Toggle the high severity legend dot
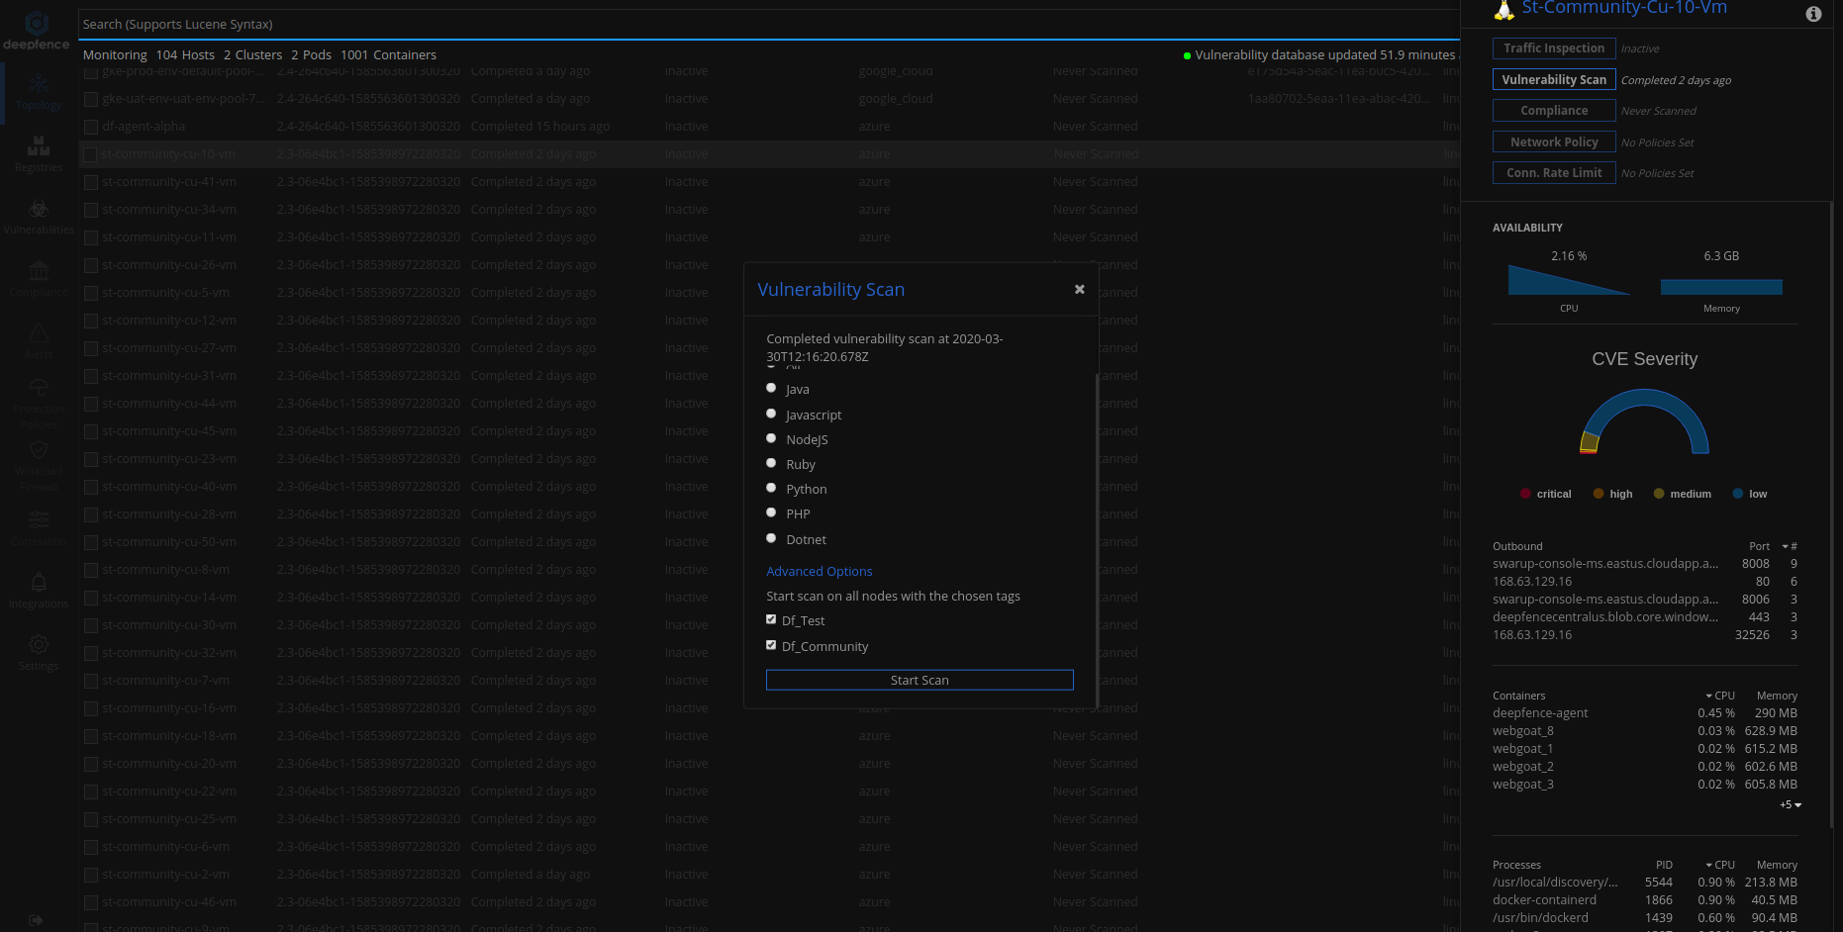1843x932 pixels. pos(1599,494)
